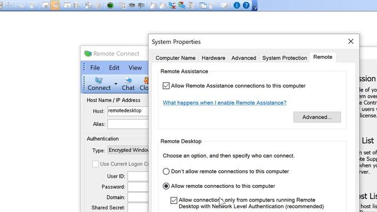Toggle the Network Level Authentication checkbox
377x212 pixels.
tap(174, 200)
